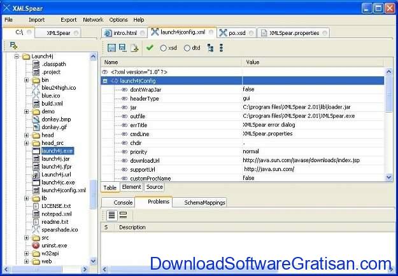
Task: Collapse the Launch4j folder
Action: (17, 56)
